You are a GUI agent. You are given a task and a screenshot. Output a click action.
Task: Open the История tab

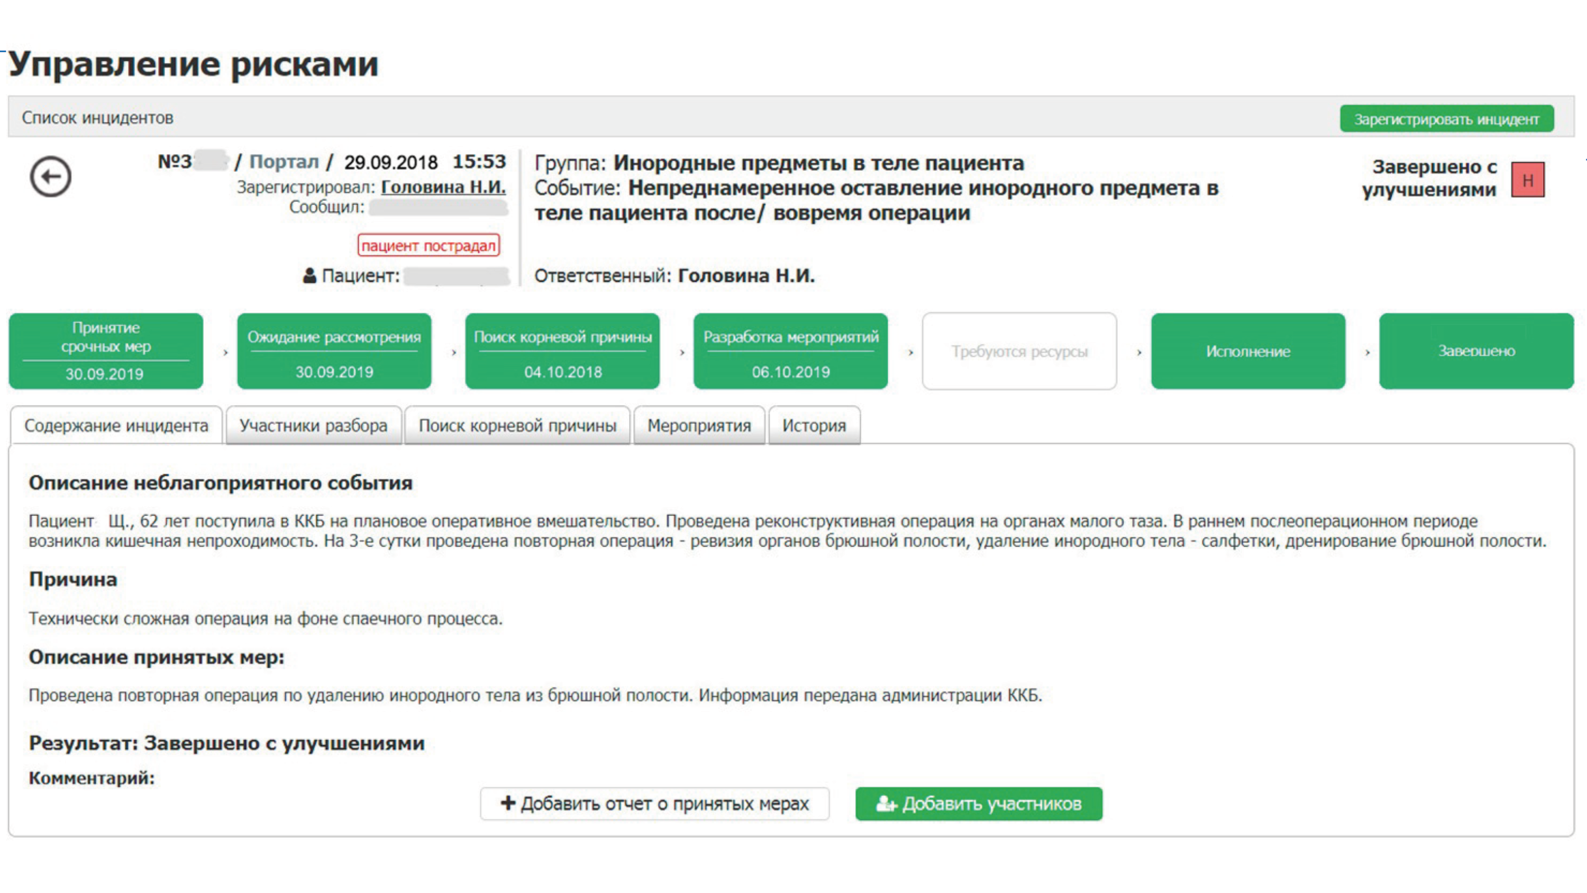click(814, 426)
